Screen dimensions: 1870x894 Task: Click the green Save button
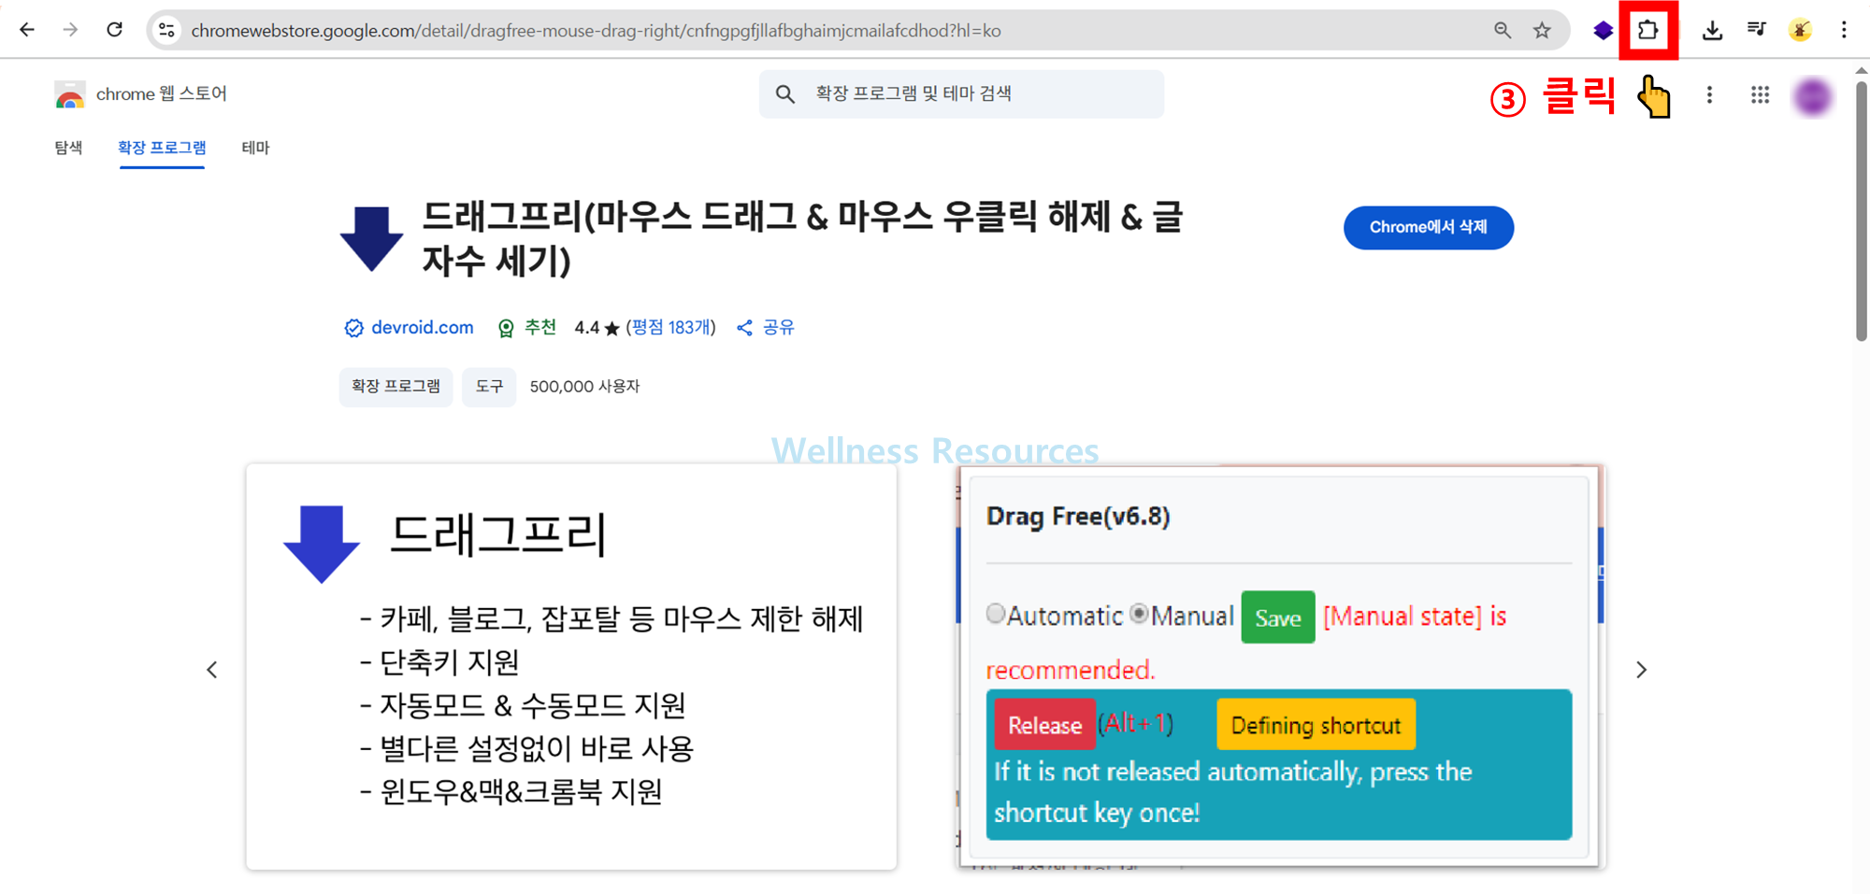1277,617
